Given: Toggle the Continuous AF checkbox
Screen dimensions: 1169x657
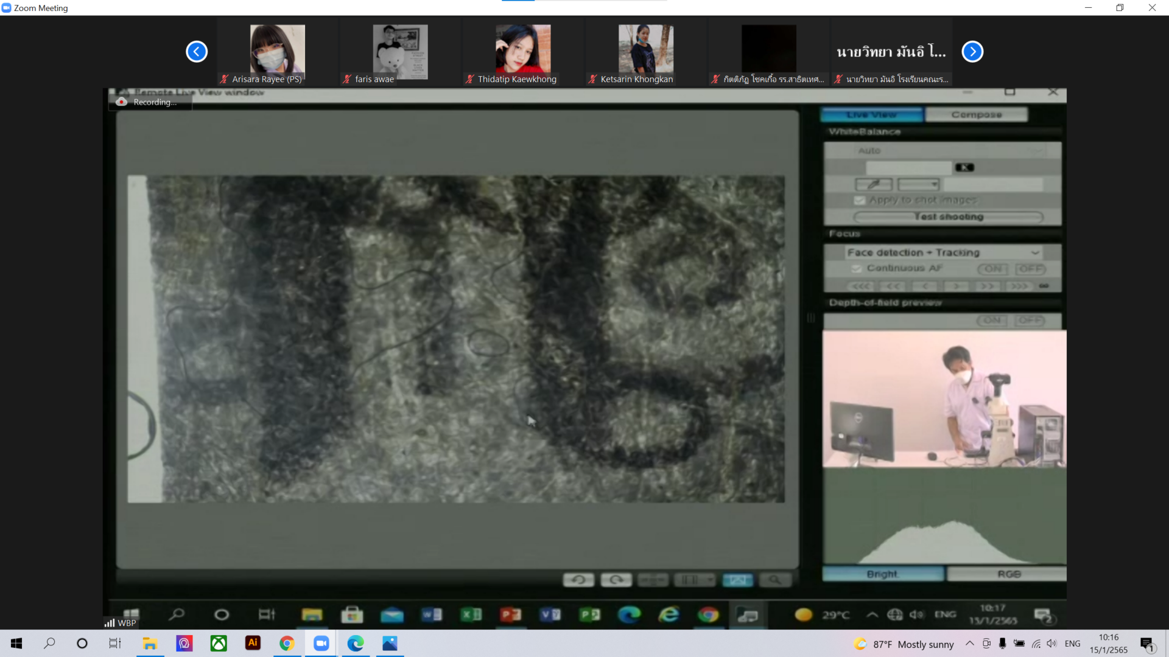Looking at the screenshot, I should pos(857,268).
